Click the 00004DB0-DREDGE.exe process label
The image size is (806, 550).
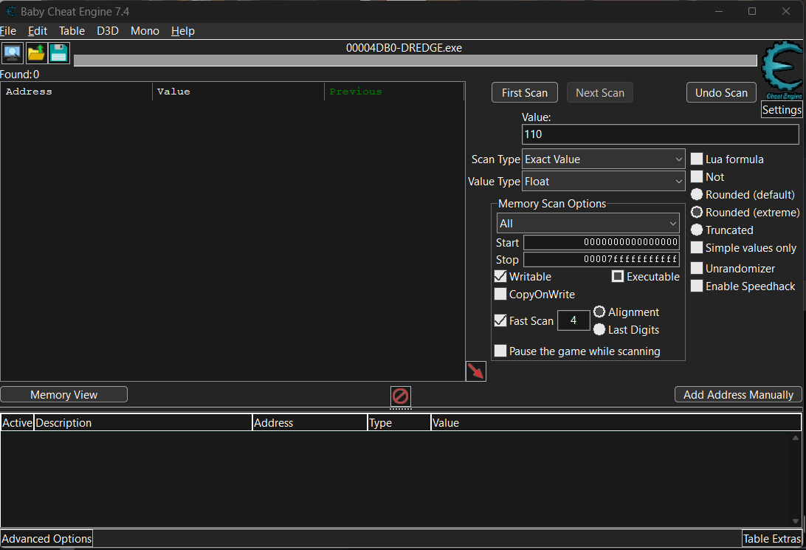click(x=404, y=48)
